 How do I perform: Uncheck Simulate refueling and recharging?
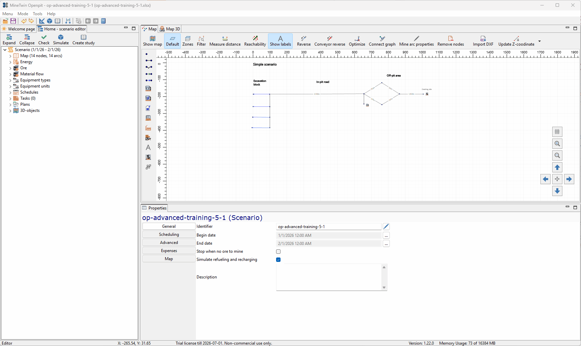tap(278, 259)
